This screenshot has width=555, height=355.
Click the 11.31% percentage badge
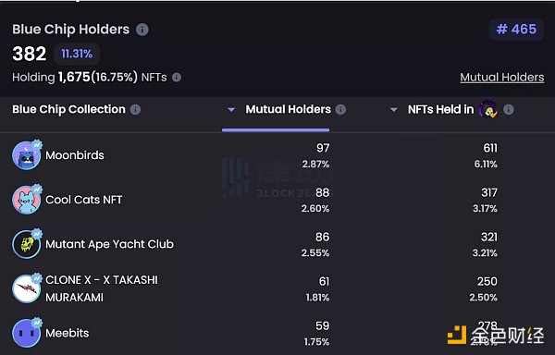(77, 54)
